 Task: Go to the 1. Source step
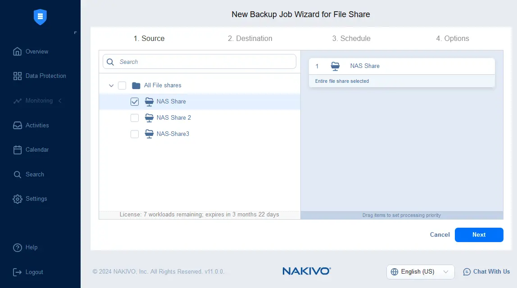(149, 39)
